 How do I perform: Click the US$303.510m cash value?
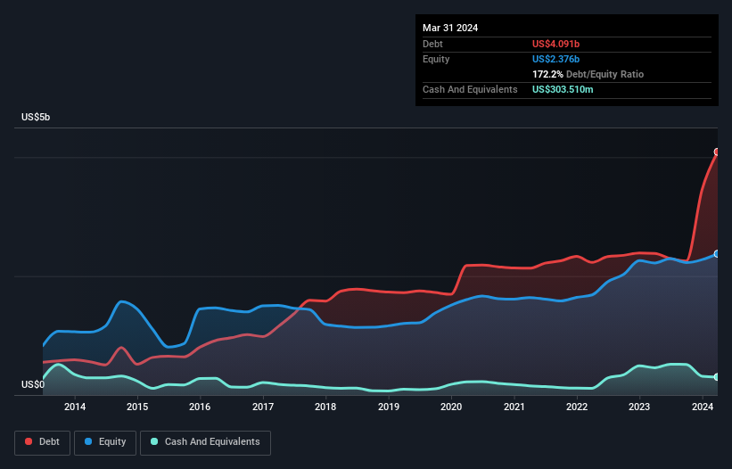tap(563, 89)
